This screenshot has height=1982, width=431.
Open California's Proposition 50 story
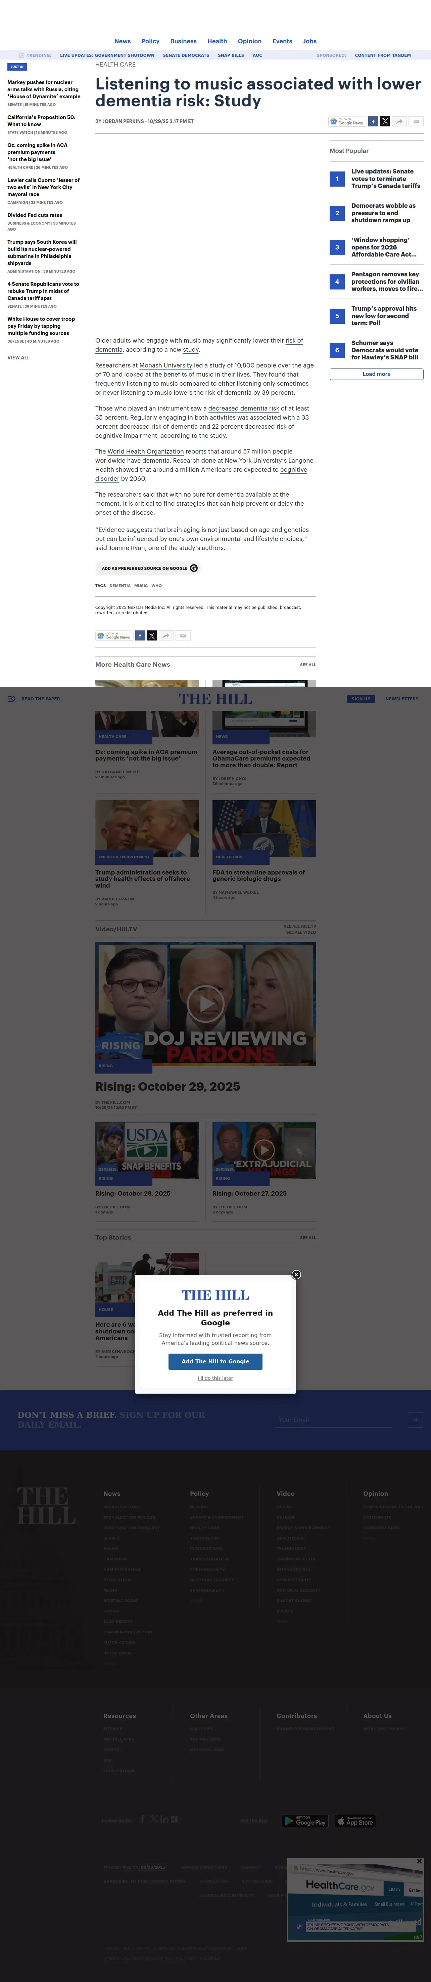point(42,121)
